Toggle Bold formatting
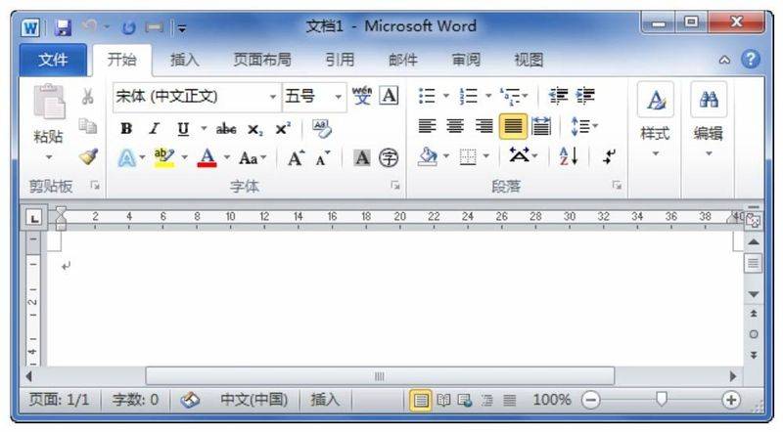This screenshot has width=783, height=432. tap(126, 129)
